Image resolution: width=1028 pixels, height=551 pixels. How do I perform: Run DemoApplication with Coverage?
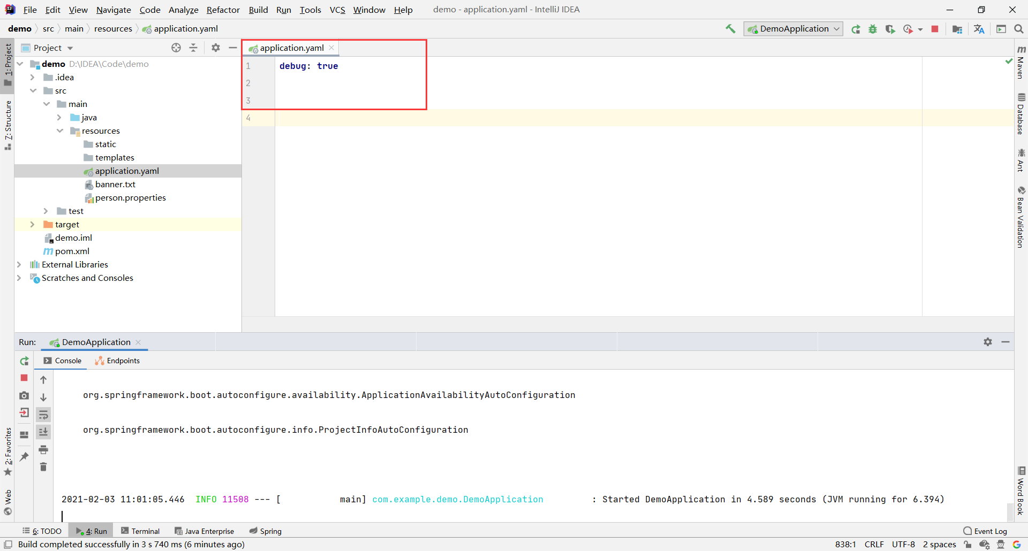pos(890,29)
